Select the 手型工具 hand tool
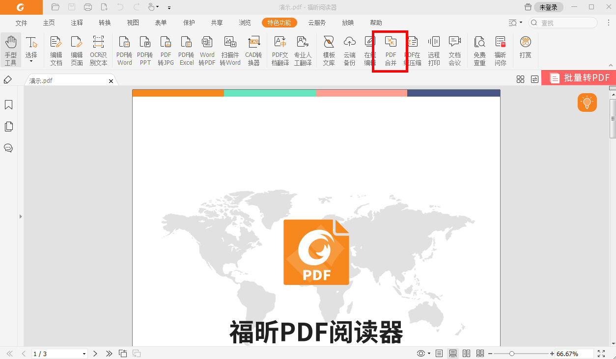The image size is (616, 359). tap(11, 49)
